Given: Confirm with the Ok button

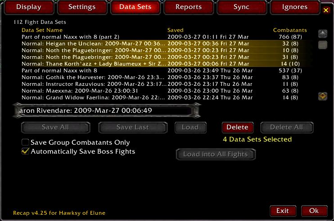Looking at the screenshot, I should click(314, 211).
